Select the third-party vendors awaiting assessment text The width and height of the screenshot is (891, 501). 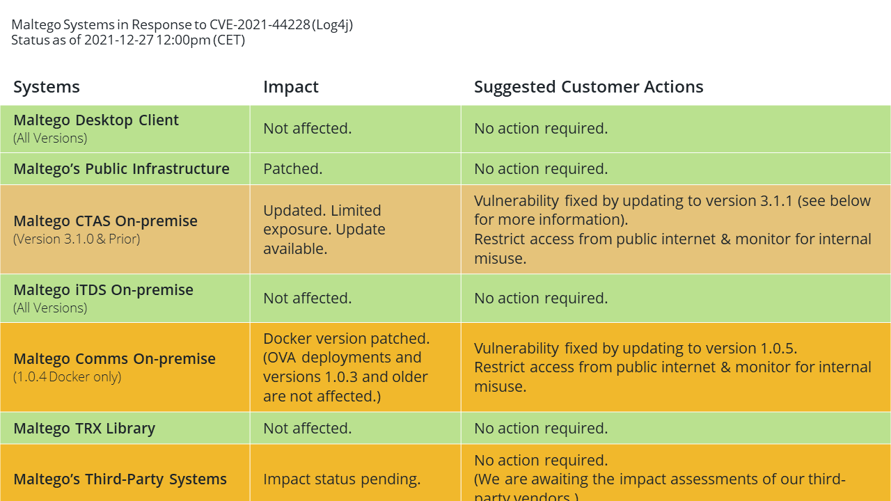(x=660, y=488)
